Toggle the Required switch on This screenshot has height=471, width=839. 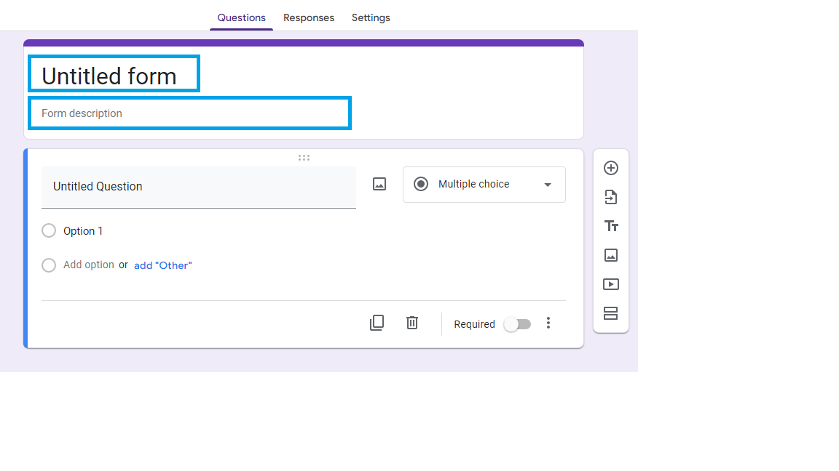pyautogui.click(x=517, y=323)
